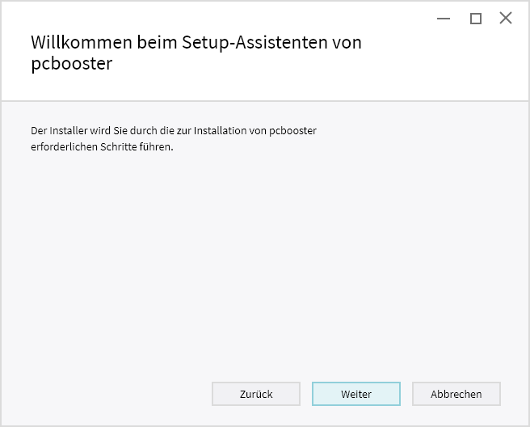This screenshot has height=427, width=530.
Task: Click the Weiter button to continue setup
Action: click(x=356, y=394)
